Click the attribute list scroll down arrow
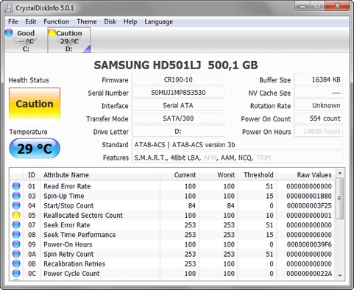This screenshot has height=290, width=354. coord(340,275)
